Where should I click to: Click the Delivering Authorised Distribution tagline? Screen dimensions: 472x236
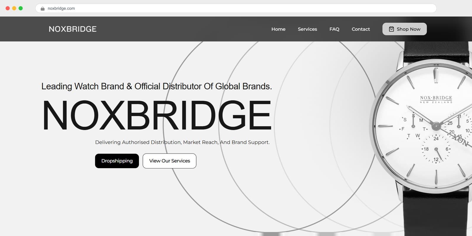(182, 142)
